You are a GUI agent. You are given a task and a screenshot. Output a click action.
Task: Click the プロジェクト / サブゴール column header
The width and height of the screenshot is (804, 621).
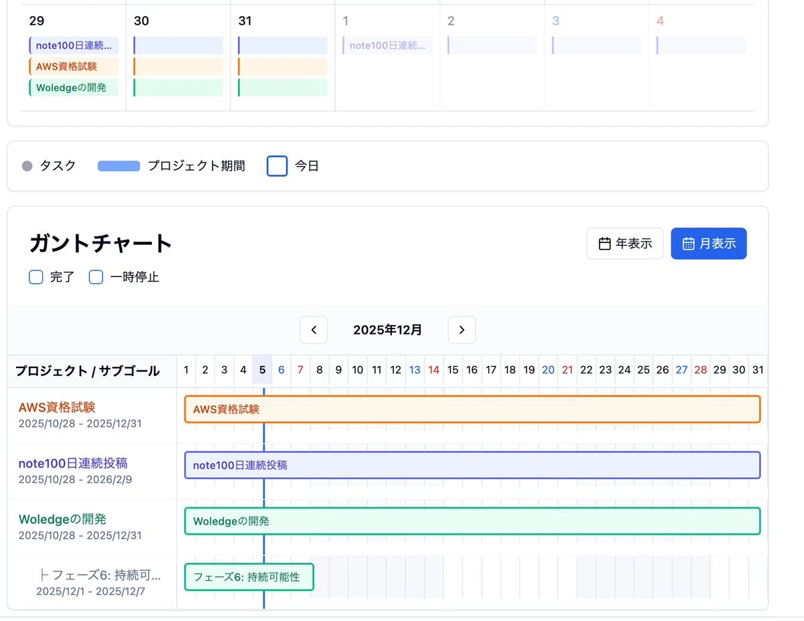(88, 371)
